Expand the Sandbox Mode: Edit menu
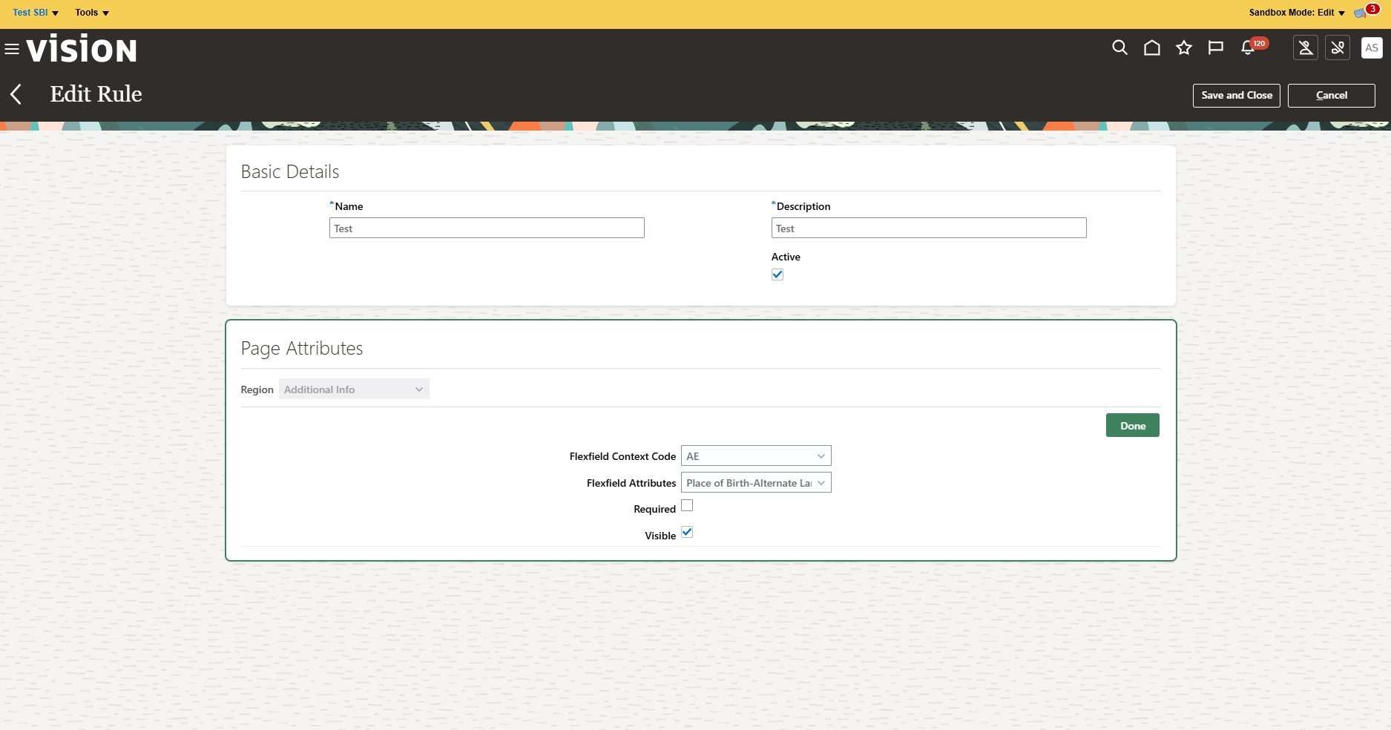 tap(1297, 13)
